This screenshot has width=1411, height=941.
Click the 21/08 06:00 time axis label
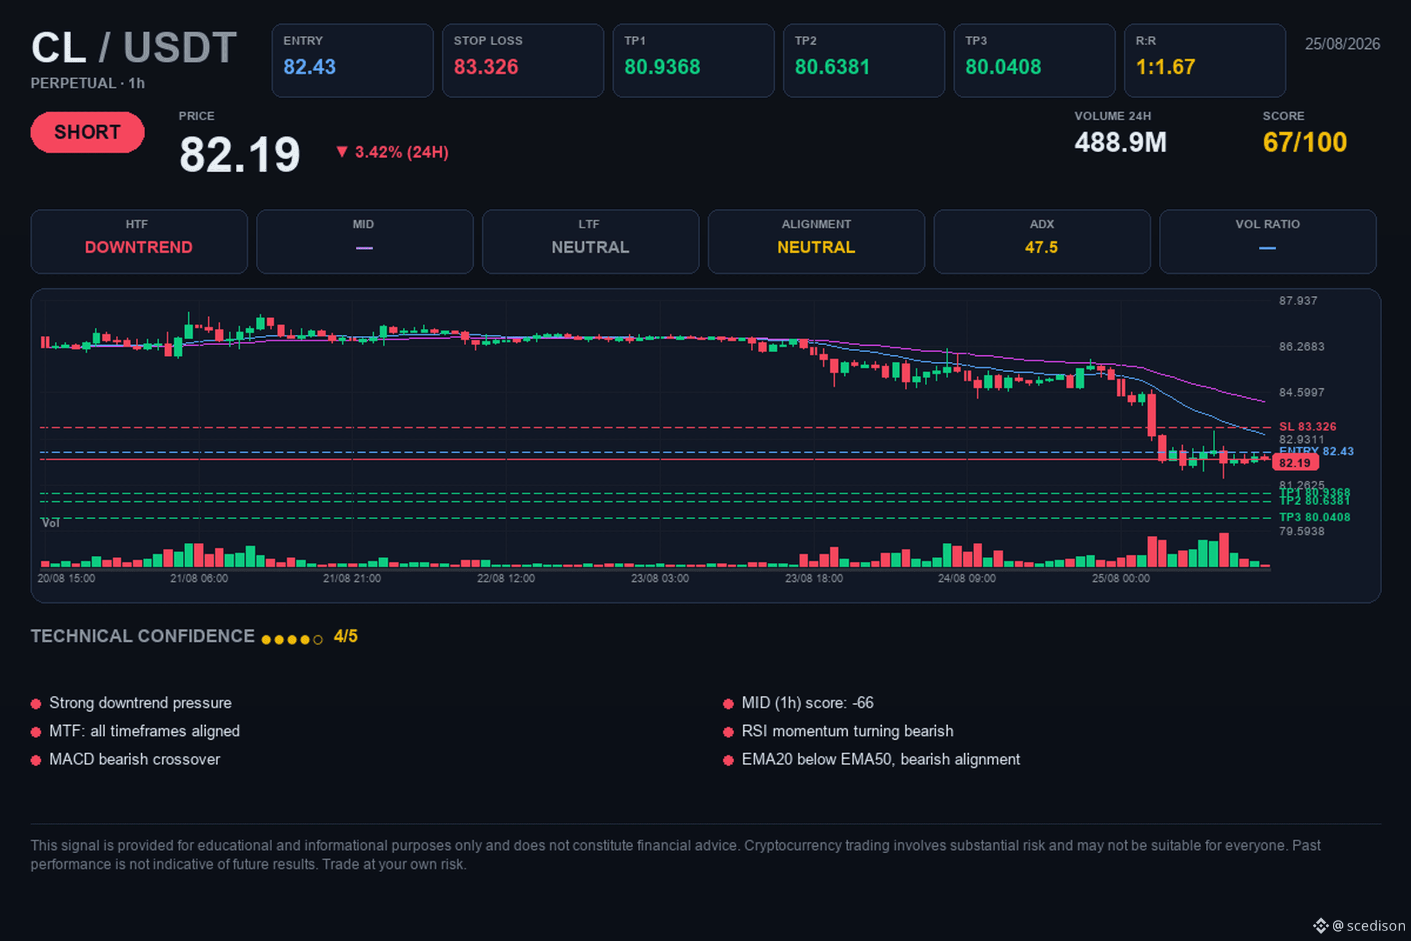pos(199,579)
